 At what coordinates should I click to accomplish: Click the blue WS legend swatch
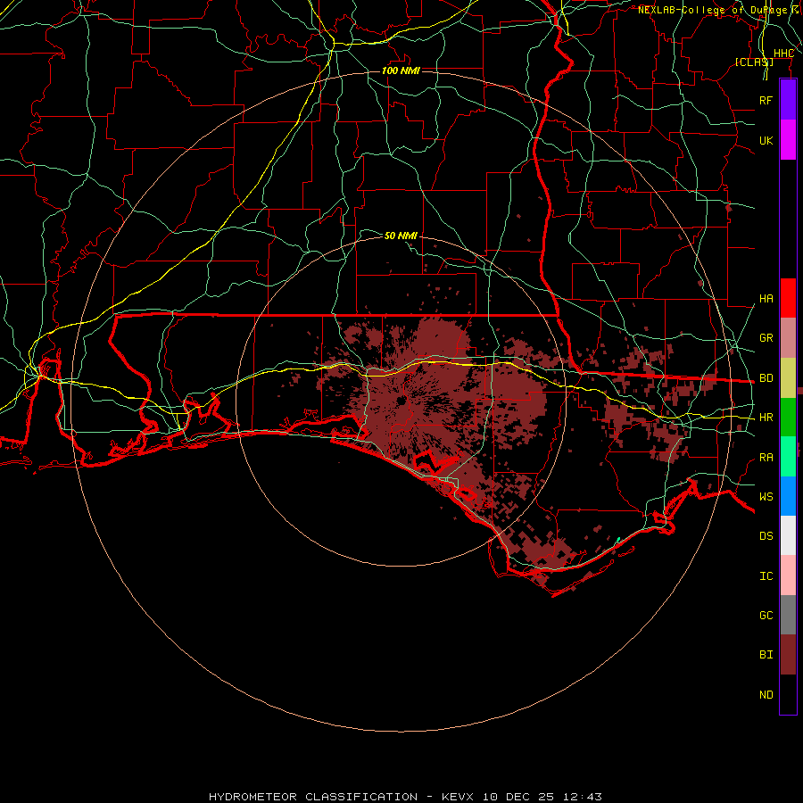(788, 496)
